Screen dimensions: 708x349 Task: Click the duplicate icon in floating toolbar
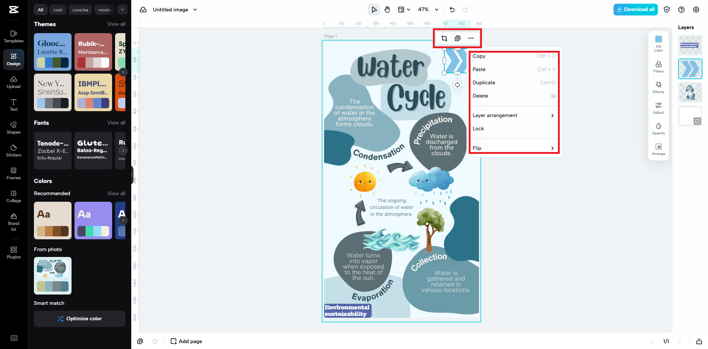458,38
